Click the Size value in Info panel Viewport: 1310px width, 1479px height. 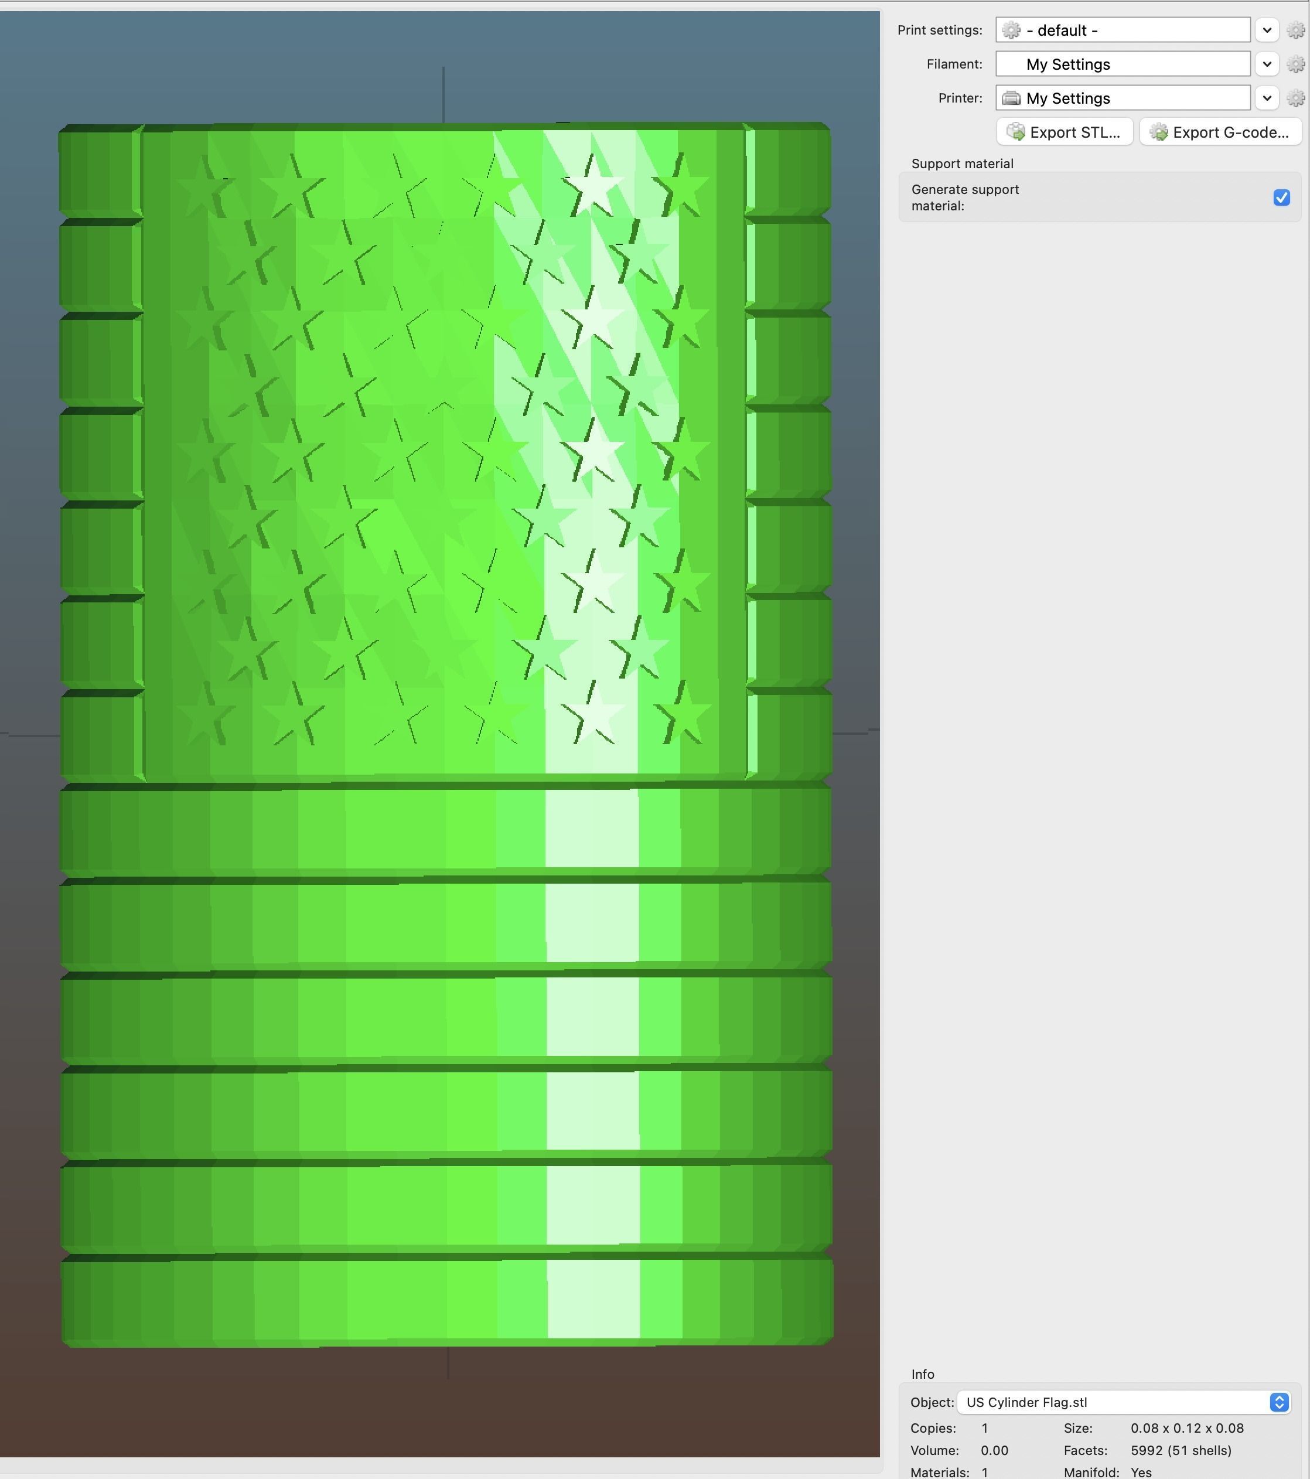1187,1429
